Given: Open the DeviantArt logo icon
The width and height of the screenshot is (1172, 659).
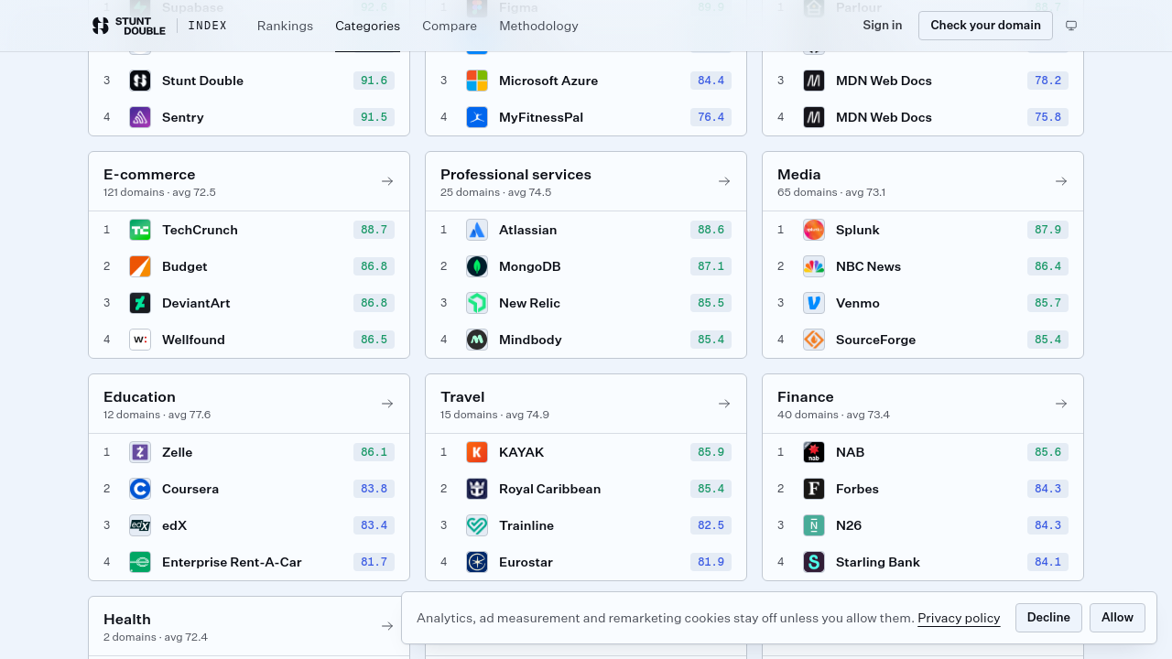Looking at the screenshot, I should [x=140, y=303].
